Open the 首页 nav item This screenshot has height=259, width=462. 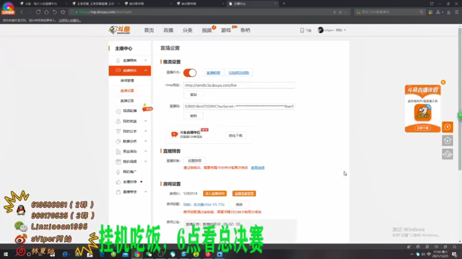point(149,31)
